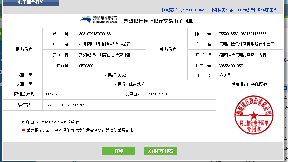The image size is (288, 162).
Task: Click the 验证码 label
Action: [24, 105]
